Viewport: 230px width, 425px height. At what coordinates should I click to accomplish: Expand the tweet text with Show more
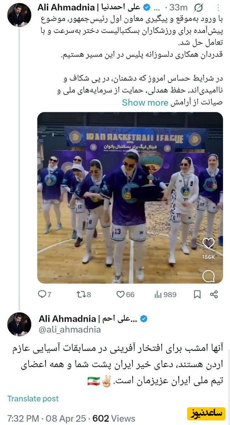tap(145, 103)
